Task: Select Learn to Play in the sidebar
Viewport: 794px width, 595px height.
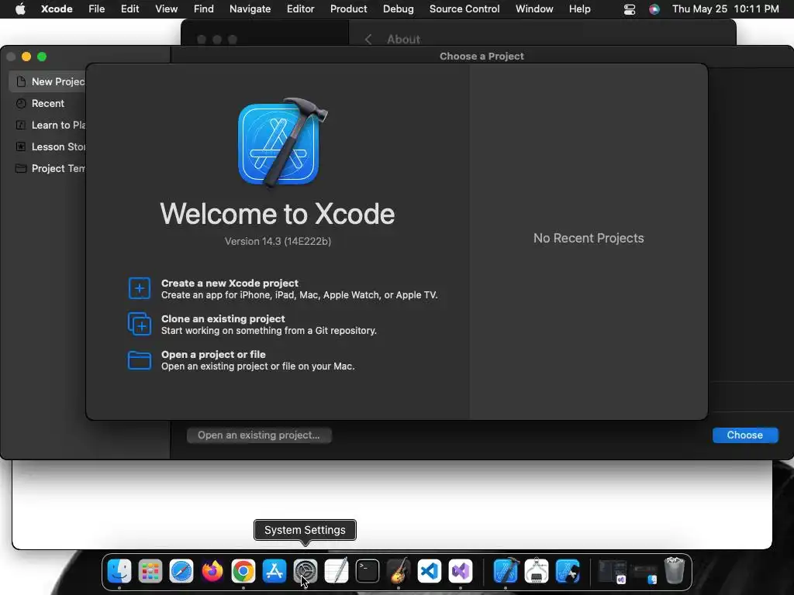Action: coord(47,125)
